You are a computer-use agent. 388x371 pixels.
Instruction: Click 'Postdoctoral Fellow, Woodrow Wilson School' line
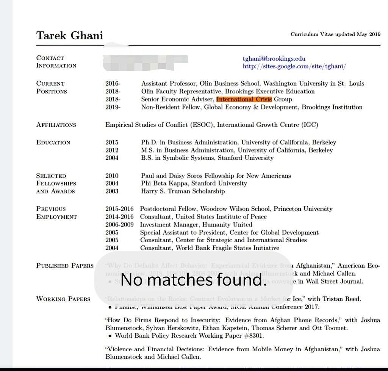pyautogui.click(x=236, y=209)
